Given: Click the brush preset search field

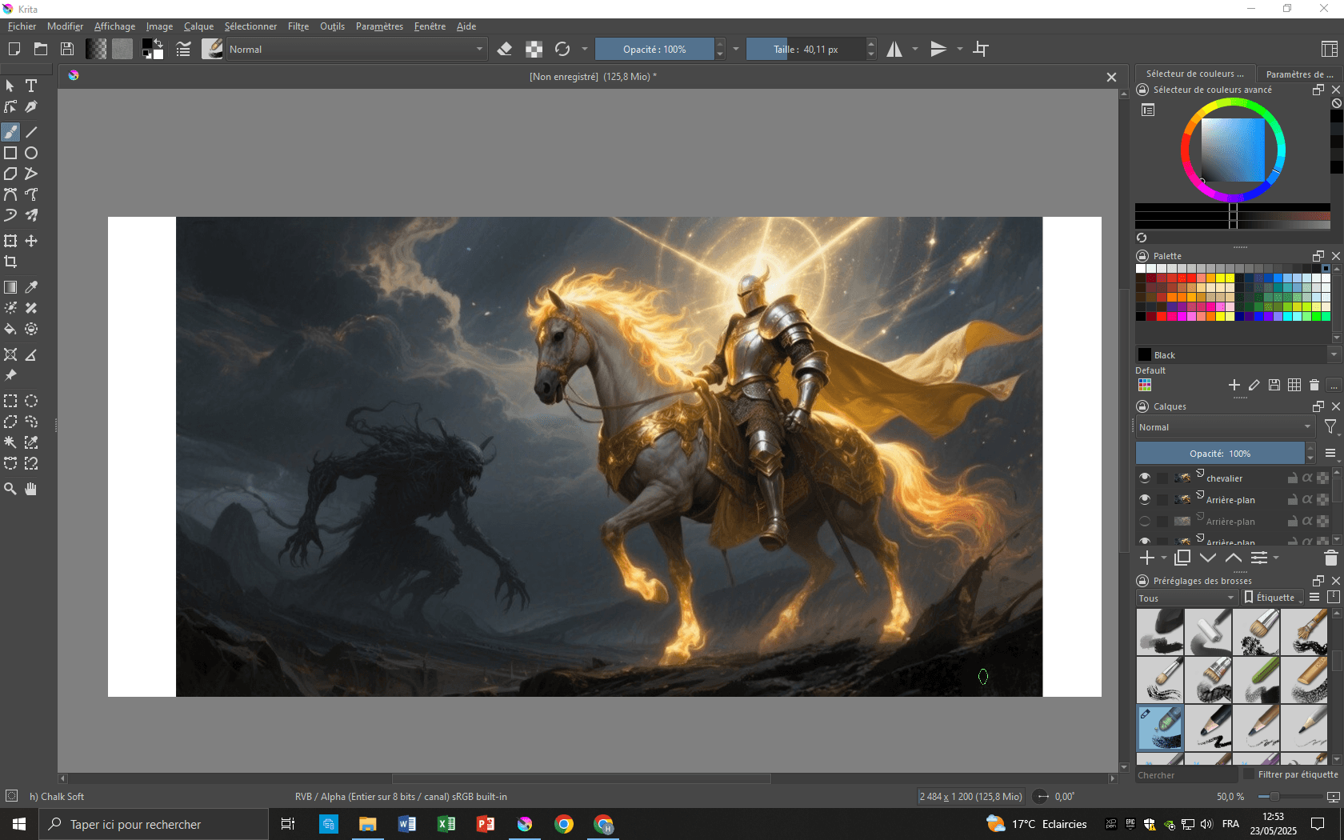Looking at the screenshot, I should click(x=1186, y=774).
